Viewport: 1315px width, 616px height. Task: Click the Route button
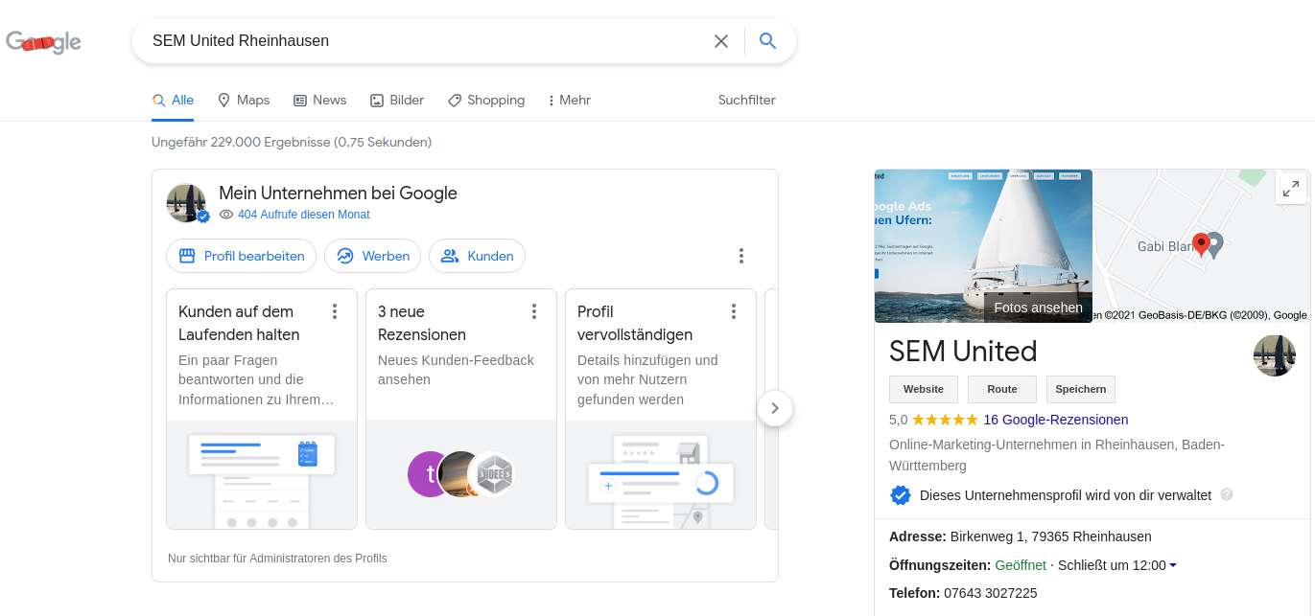(x=1002, y=389)
